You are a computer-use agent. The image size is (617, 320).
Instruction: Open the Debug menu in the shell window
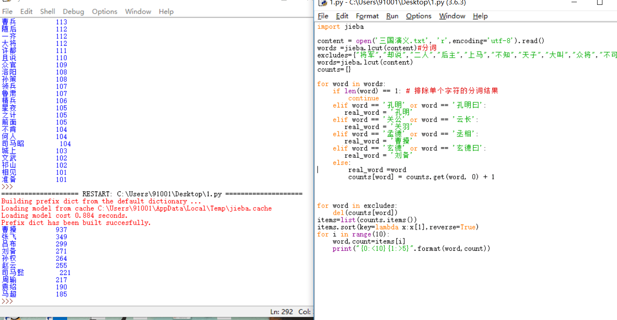tap(73, 11)
